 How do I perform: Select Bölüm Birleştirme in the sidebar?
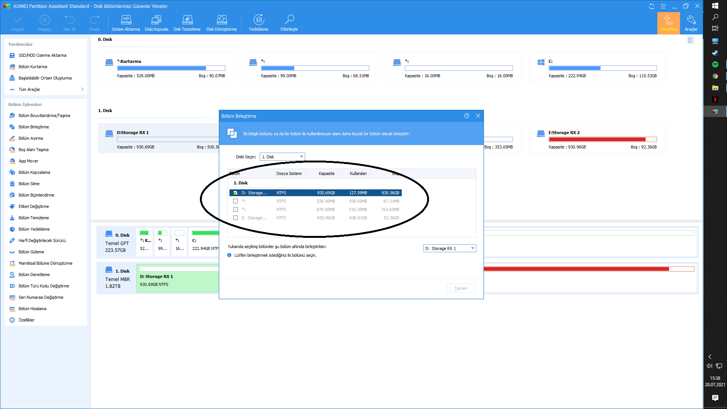coord(34,127)
